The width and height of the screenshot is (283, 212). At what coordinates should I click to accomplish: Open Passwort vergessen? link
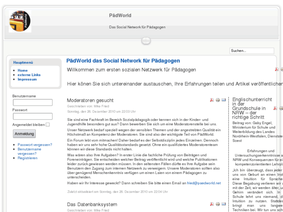tap(35, 145)
